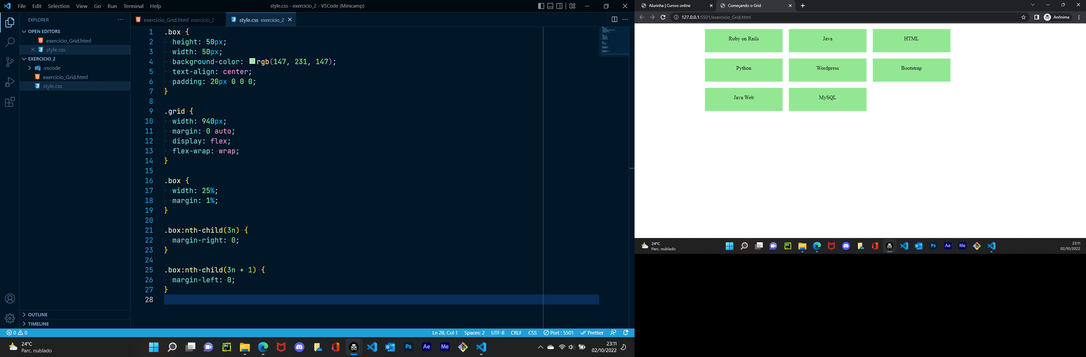This screenshot has height=357, width=1086.
Task: Open the browser tab search chevron
Action: pyautogui.click(x=1032, y=5)
